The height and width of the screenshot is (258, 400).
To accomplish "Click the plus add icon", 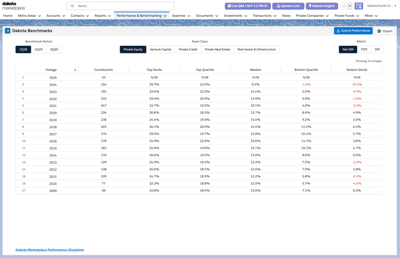I will (x=344, y=6).
